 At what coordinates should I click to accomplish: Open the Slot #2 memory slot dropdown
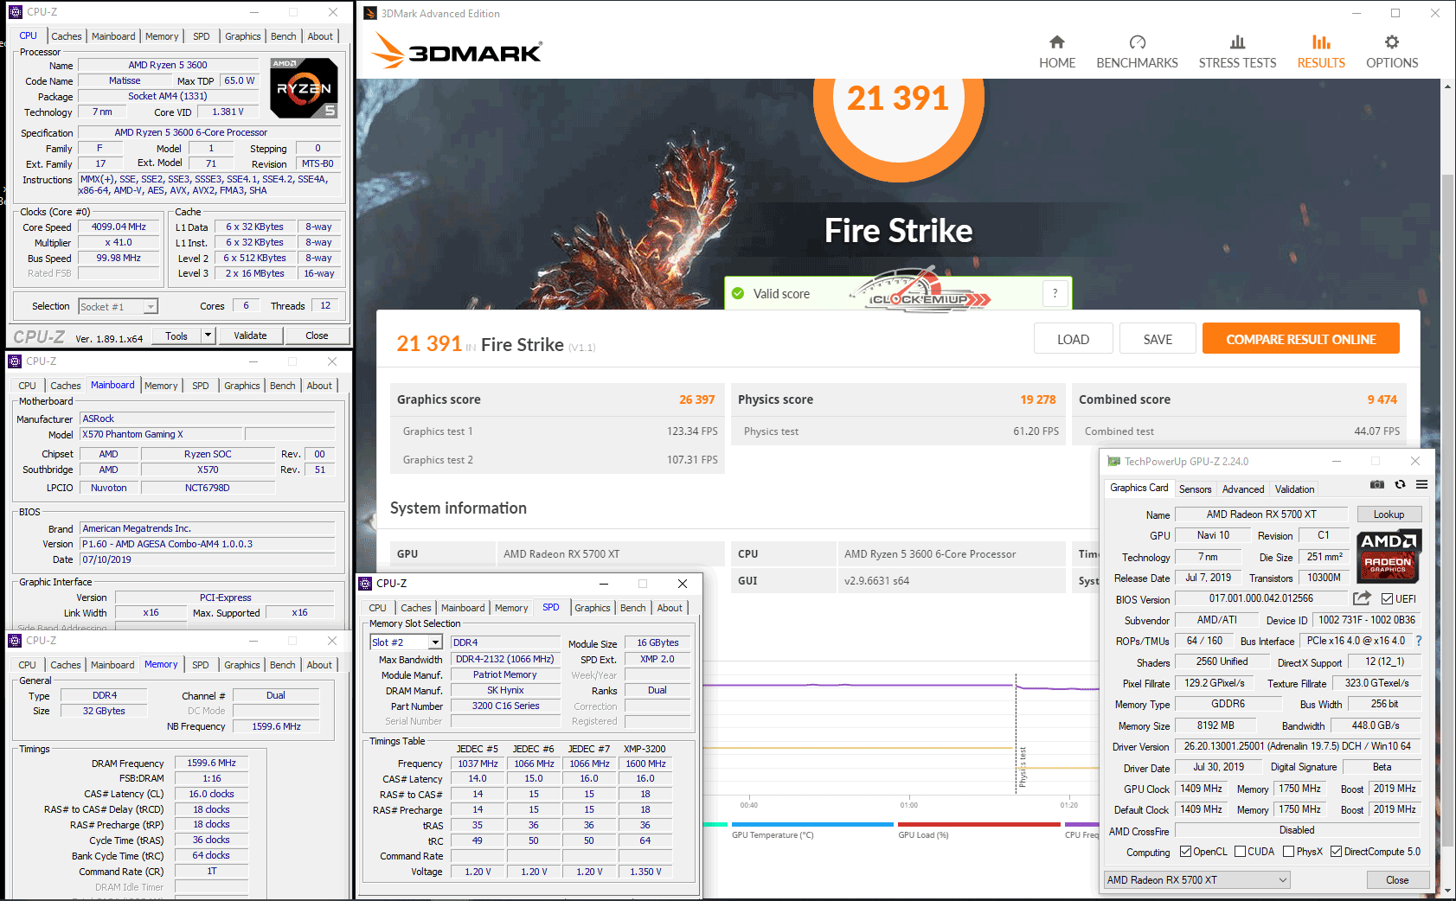point(435,642)
